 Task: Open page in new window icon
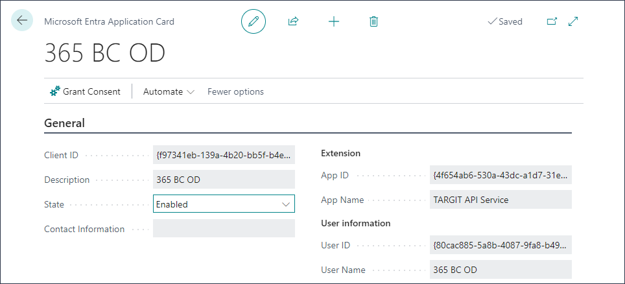[x=552, y=21]
